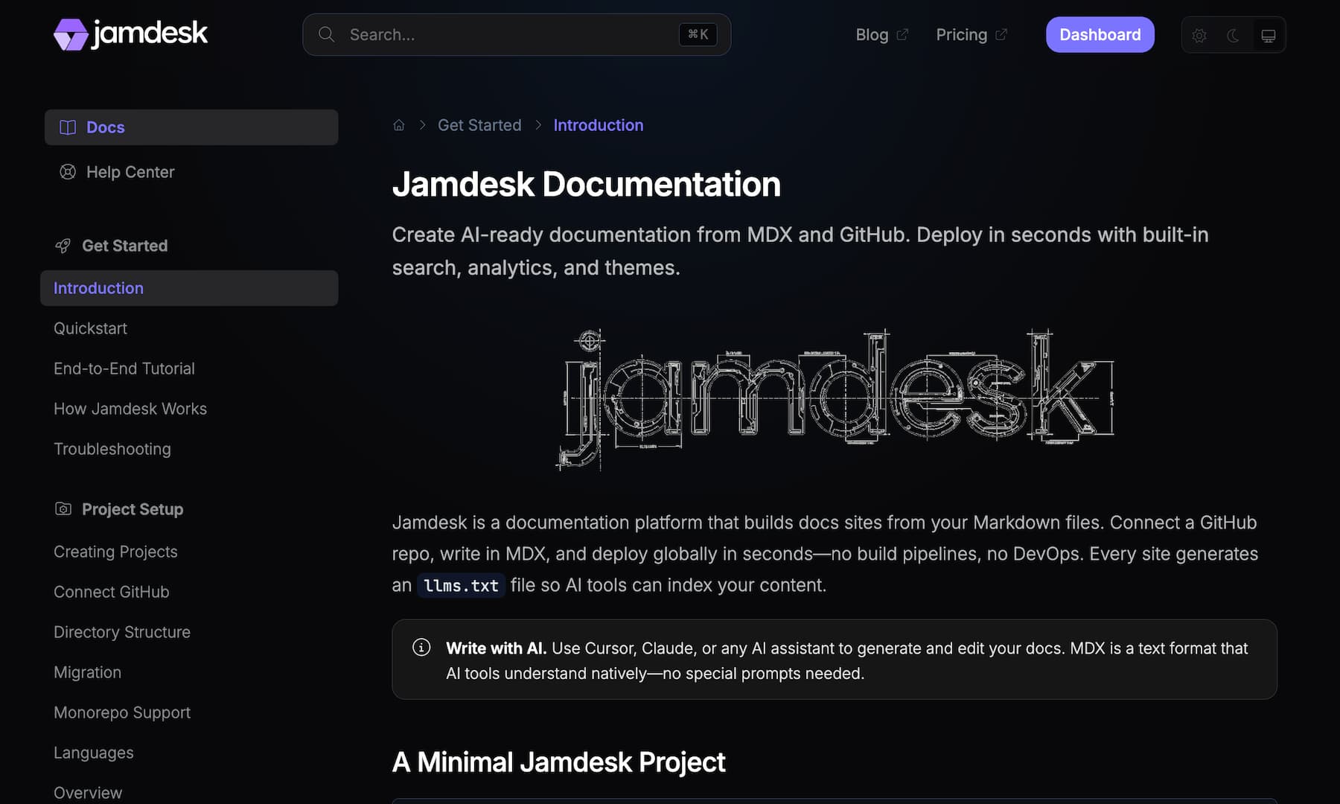The width and height of the screenshot is (1340, 804).
Task: Click the Dashboard button
Action: (1100, 34)
